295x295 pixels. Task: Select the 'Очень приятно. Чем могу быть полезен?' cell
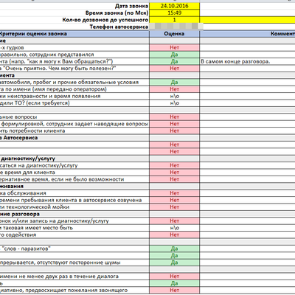click(x=74, y=69)
